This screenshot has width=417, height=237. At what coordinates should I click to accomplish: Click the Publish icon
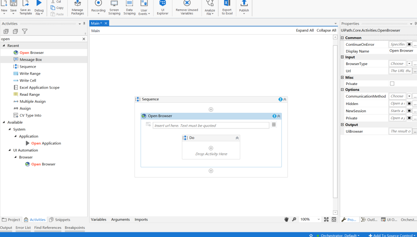pyautogui.click(x=244, y=3)
